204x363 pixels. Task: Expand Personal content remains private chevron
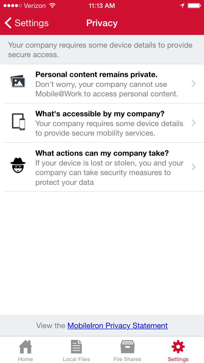pos(194,84)
